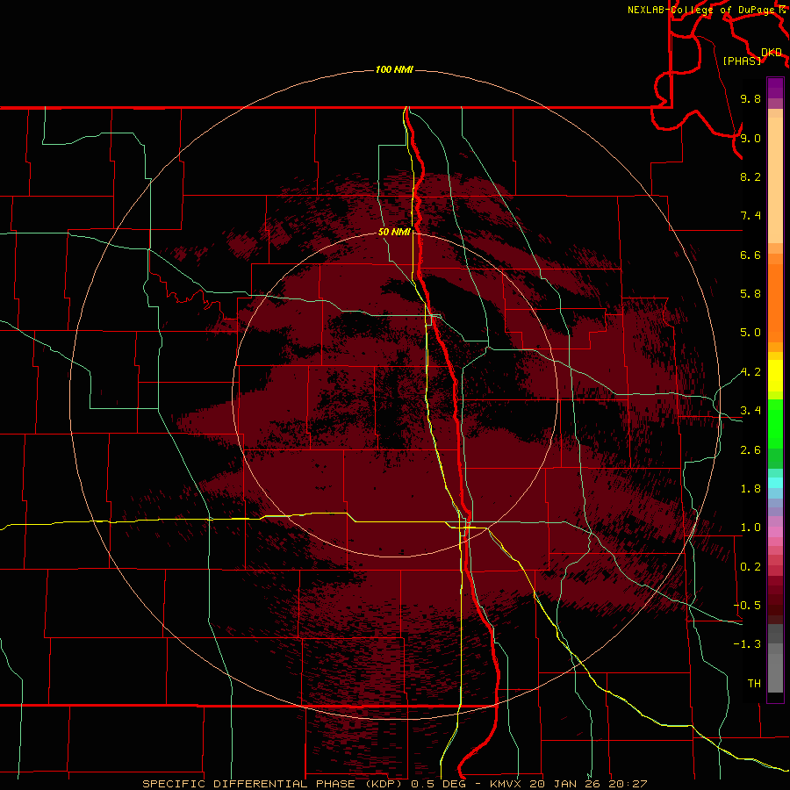Image resolution: width=790 pixels, height=790 pixels.
Task: Click the 5.0 scale label
Action: coord(750,333)
